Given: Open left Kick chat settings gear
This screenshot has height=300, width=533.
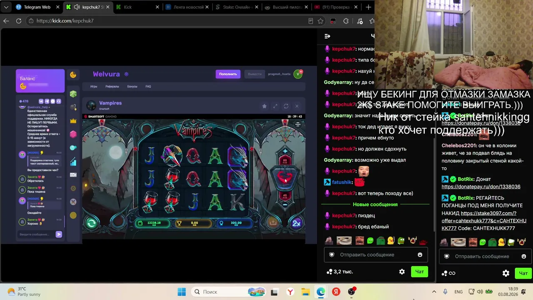Looking at the screenshot, I should (x=402, y=272).
